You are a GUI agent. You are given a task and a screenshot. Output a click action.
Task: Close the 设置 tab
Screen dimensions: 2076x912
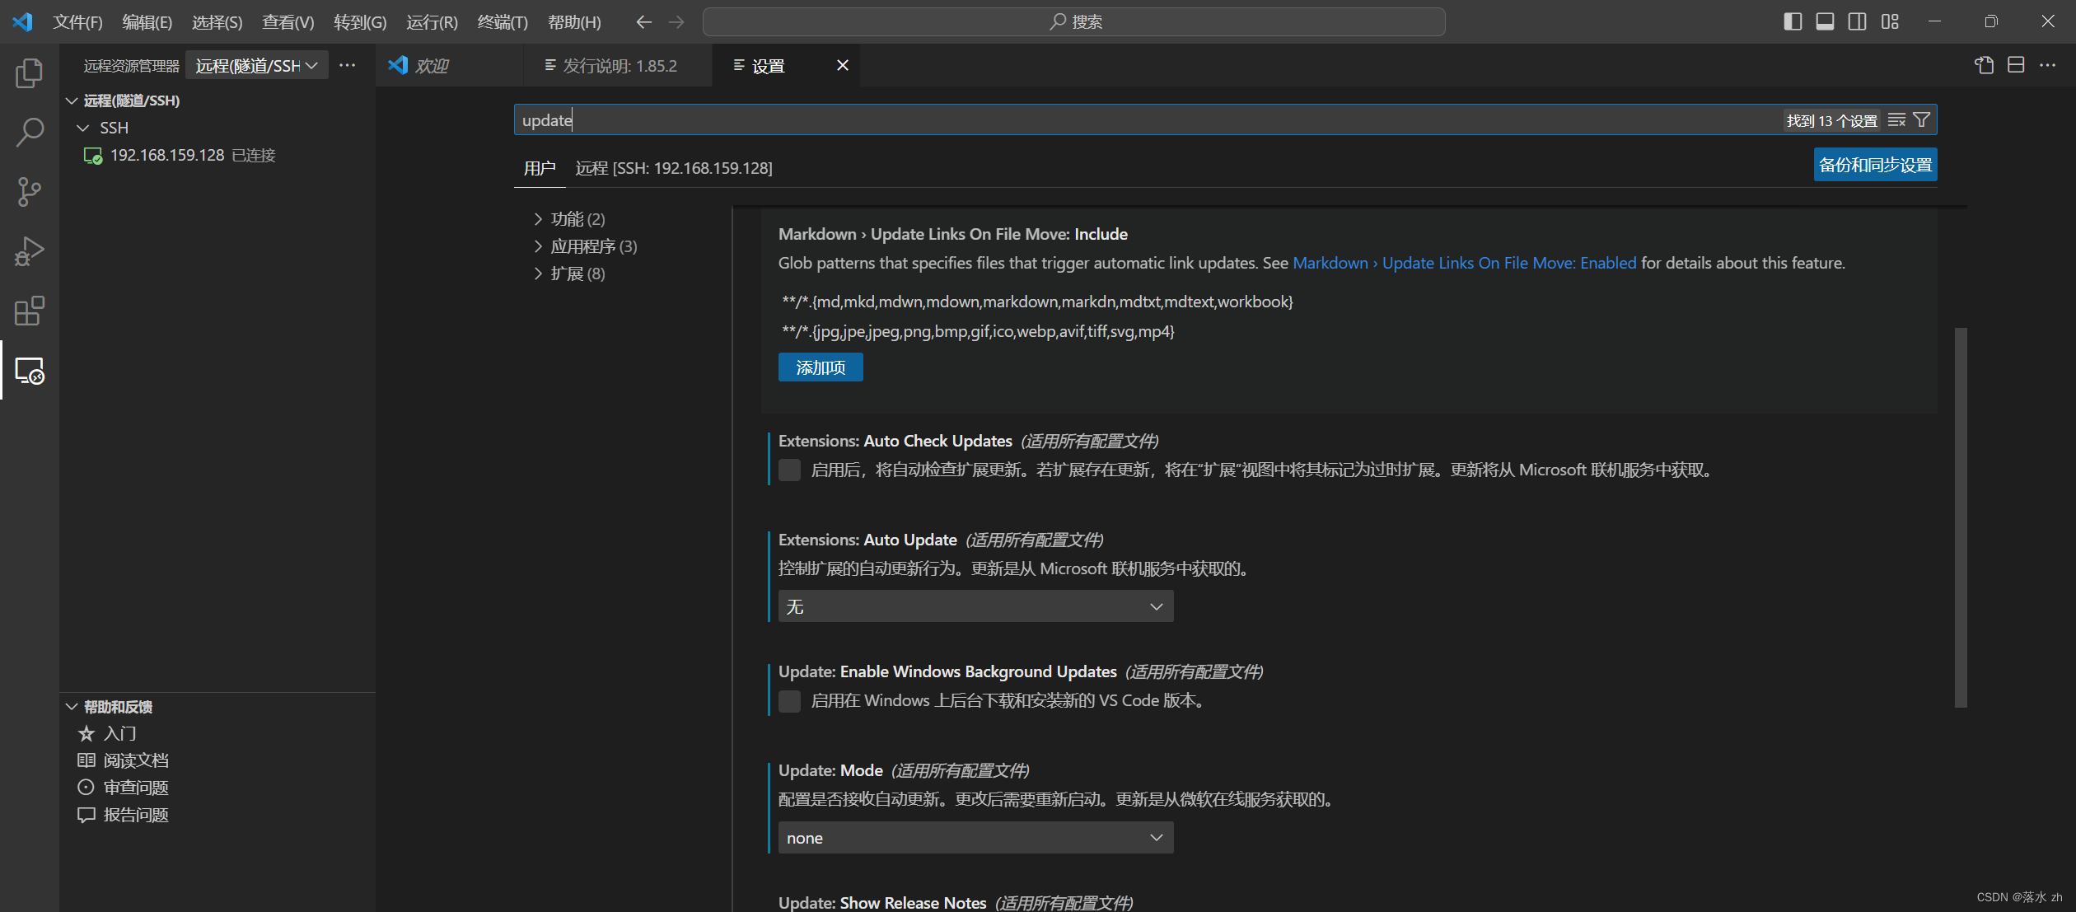[843, 65]
